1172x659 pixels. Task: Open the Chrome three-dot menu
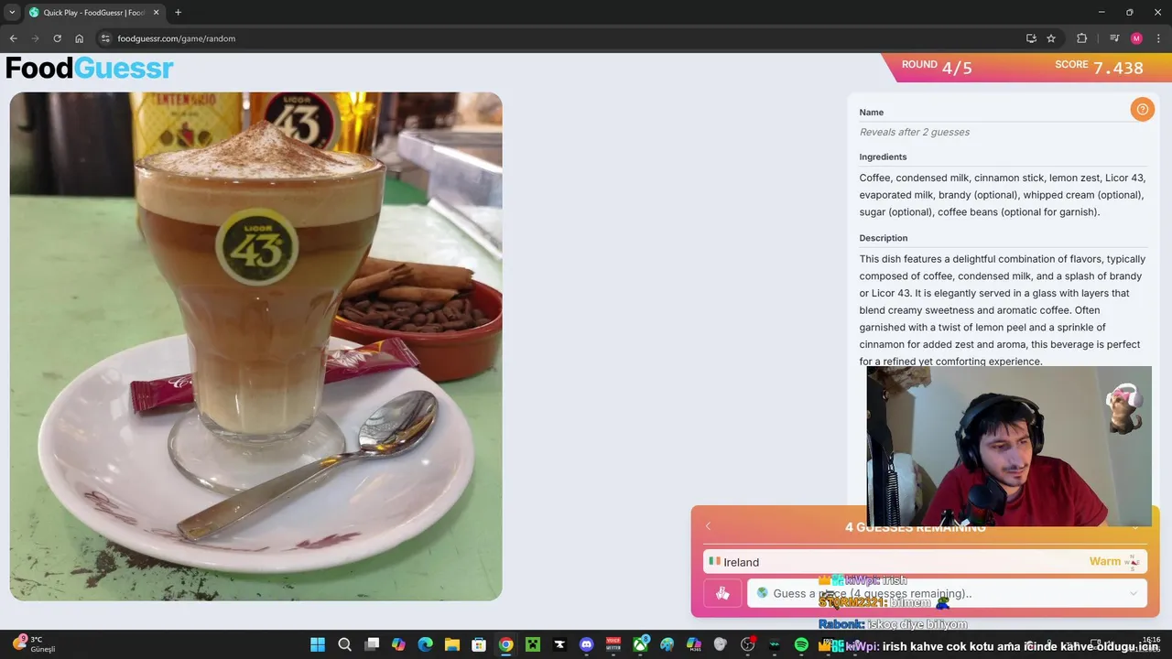1159,38
